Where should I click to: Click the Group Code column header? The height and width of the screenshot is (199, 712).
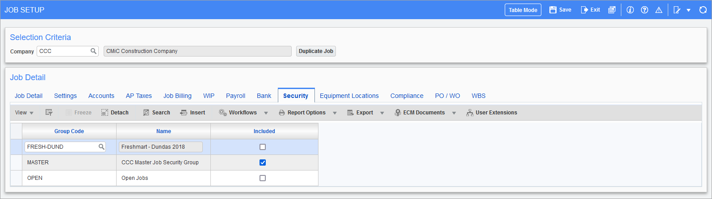(x=69, y=131)
